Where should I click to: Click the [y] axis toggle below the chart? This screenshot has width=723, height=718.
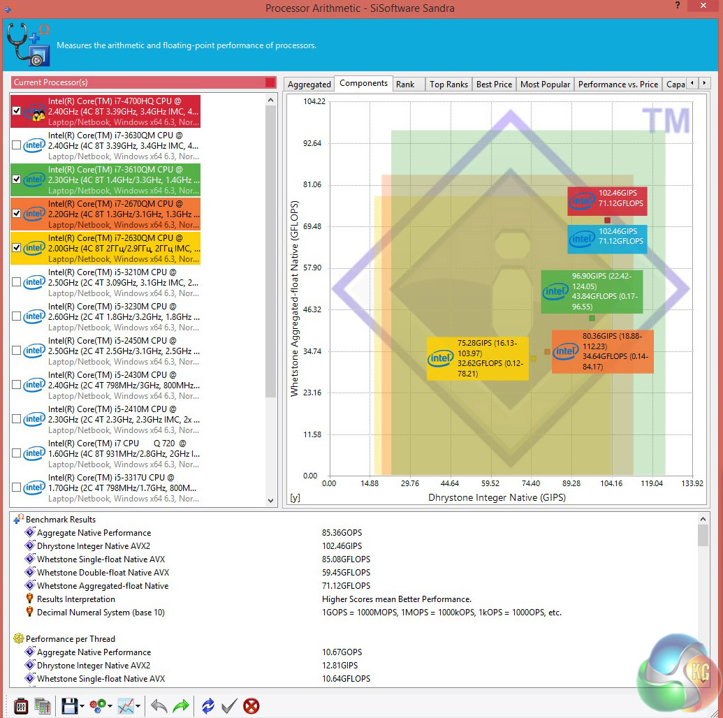click(x=295, y=497)
